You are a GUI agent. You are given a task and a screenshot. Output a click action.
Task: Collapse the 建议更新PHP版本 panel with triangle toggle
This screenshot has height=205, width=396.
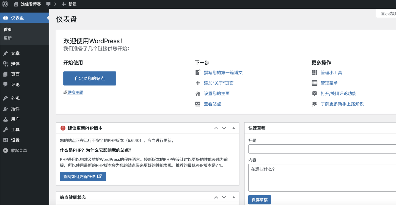point(233,128)
